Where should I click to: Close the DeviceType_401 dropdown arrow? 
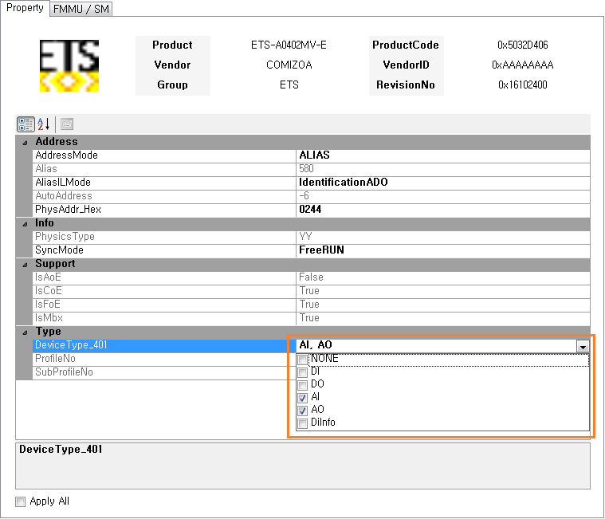[583, 346]
